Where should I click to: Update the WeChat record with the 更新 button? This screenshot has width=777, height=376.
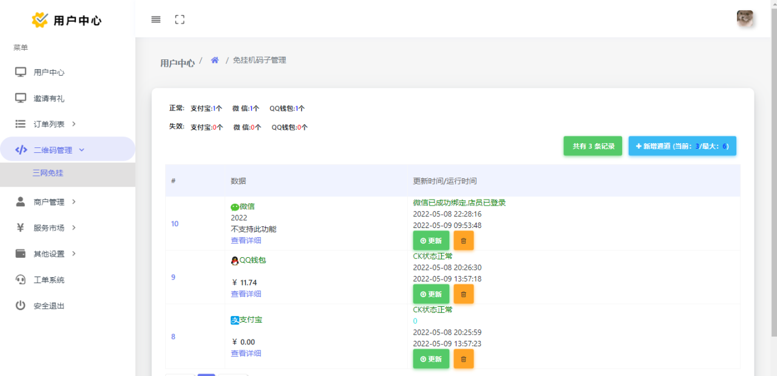click(431, 241)
